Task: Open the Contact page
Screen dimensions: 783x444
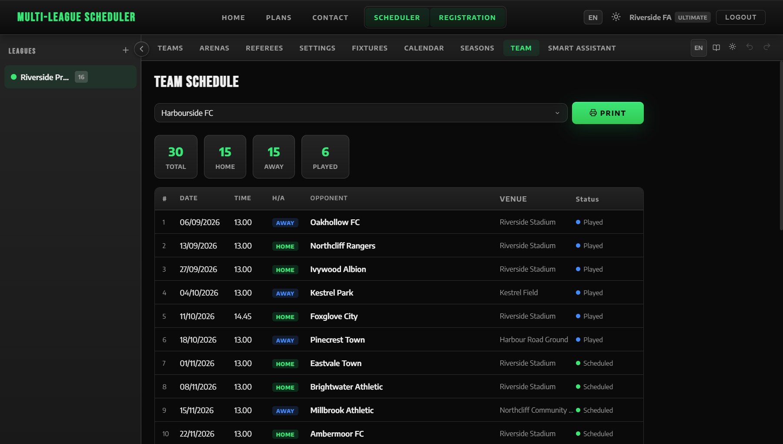Action: pyautogui.click(x=330, y=17)
